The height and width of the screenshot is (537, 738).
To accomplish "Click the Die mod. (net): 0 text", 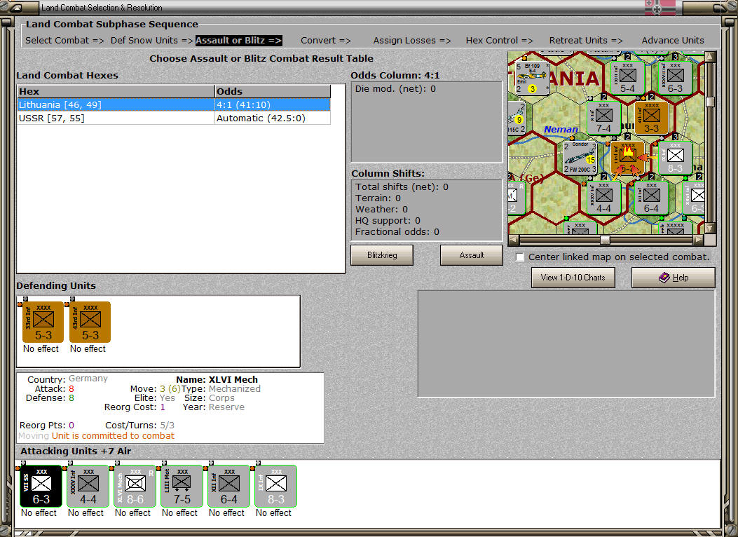I will pyautogui.click(x=395, y=89).
